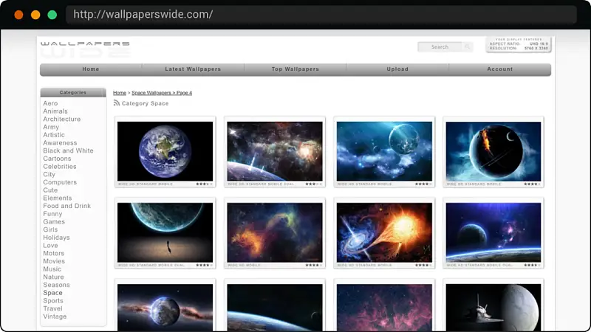
Task: Follow the Space Wallpapers > Page 4 breadcrumb
Action: point(162,93)
